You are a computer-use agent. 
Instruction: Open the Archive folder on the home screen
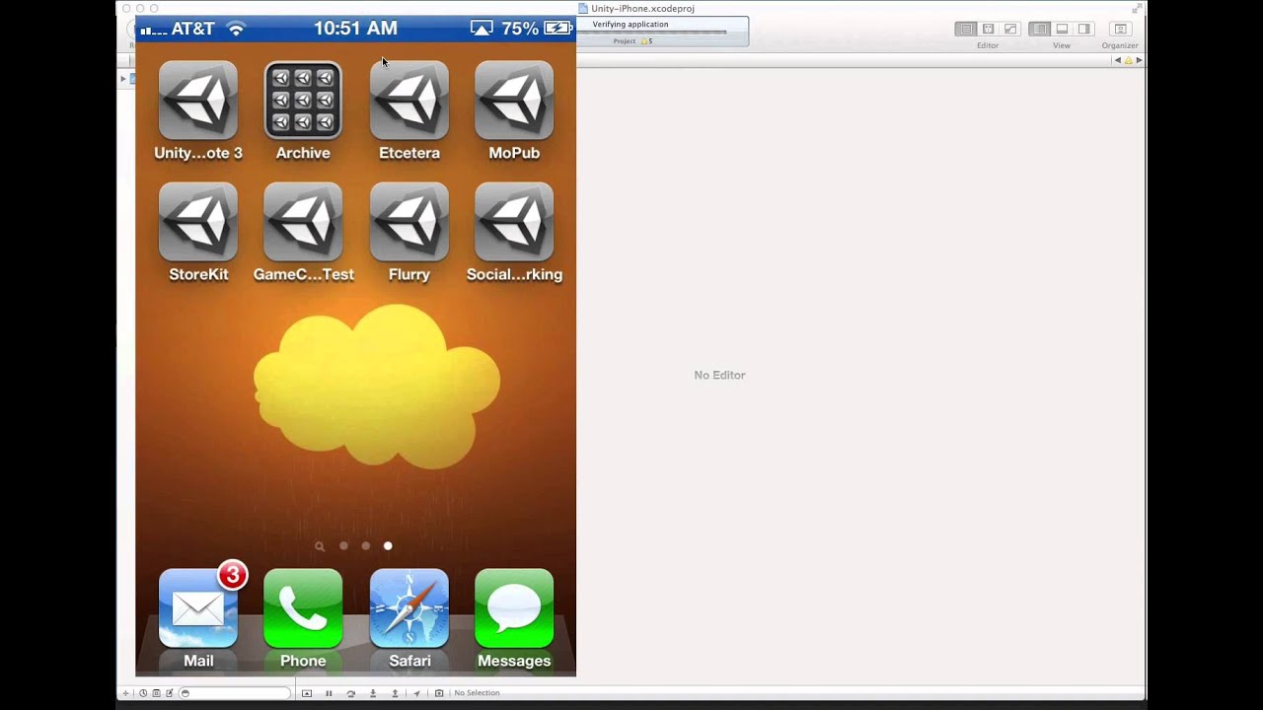pyautogui.click(x=303, y=101)
